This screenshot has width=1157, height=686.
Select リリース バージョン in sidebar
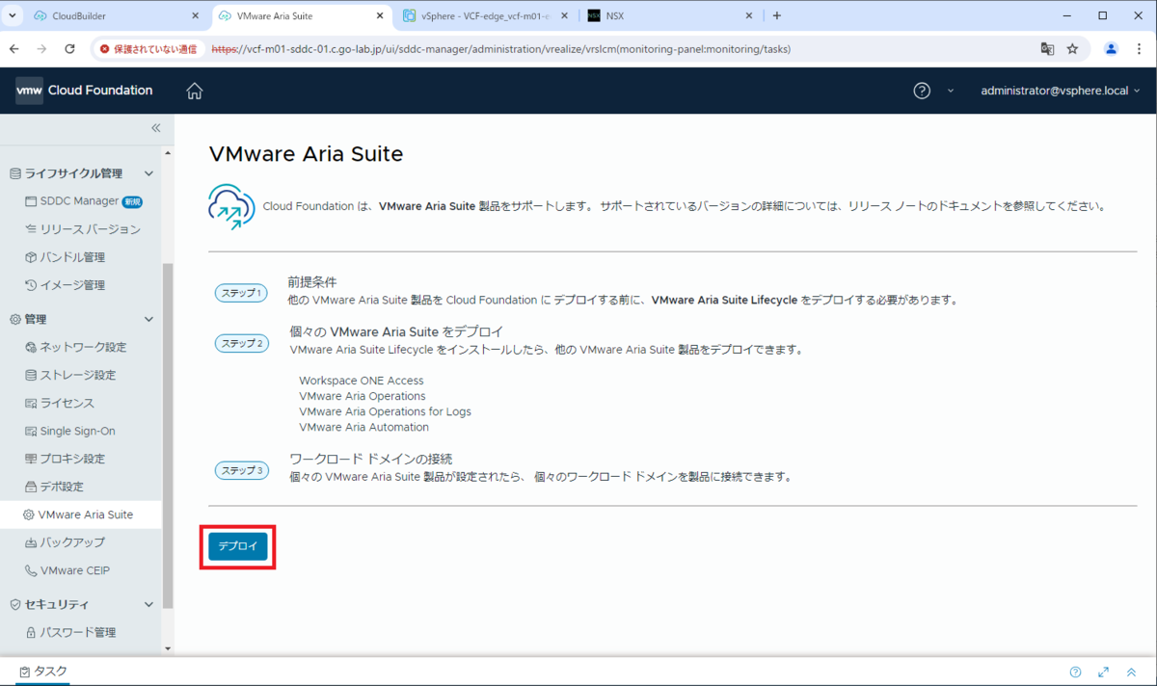pos(83,229)
